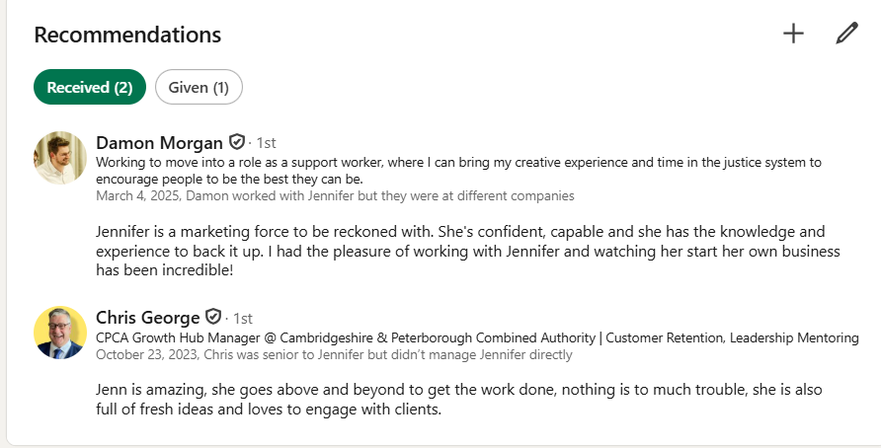Click the March 4, 2025 relationship line
This screenshot has width=881, height=448.
[335, 196]
